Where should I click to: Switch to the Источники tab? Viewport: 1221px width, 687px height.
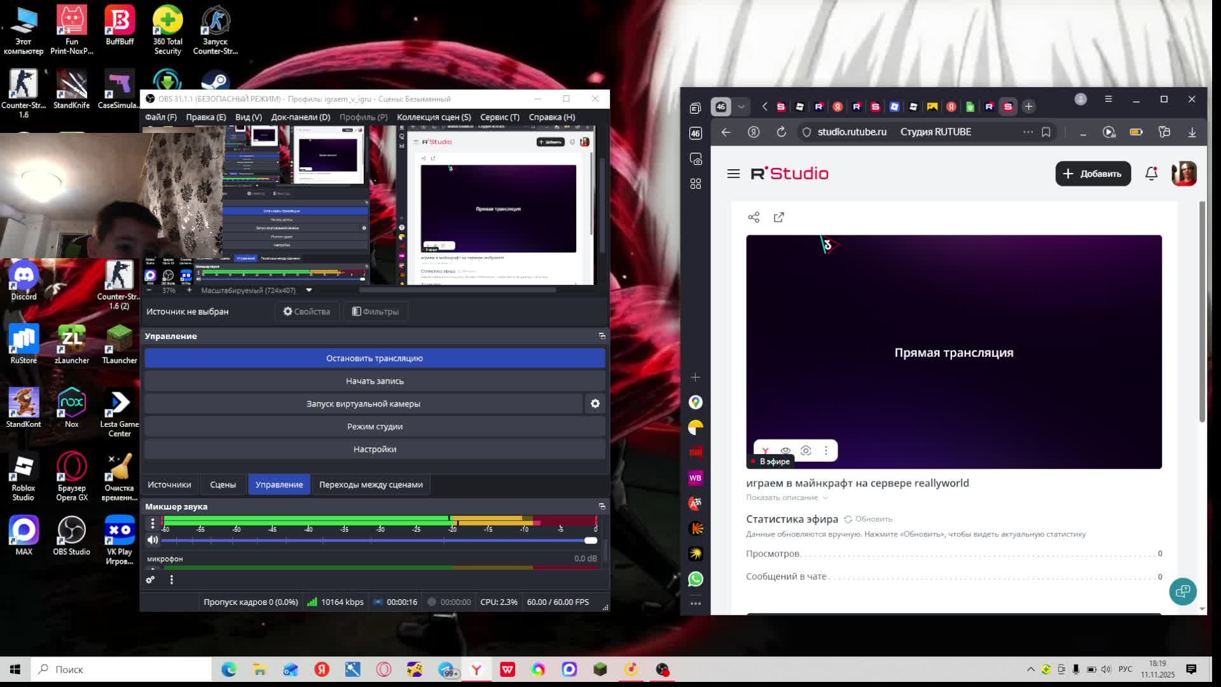pos(169,485)
